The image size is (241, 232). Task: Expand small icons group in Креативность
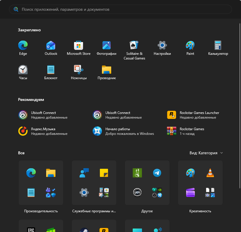[x=210, y=193]
